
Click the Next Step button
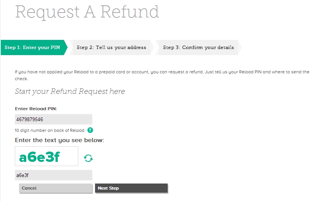[x=132, y=188]
